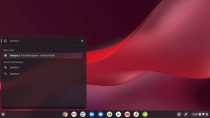Viewport: 210px width, 118px height.
Task: Open Google Meet from the shelf
Action: point(109,114)
